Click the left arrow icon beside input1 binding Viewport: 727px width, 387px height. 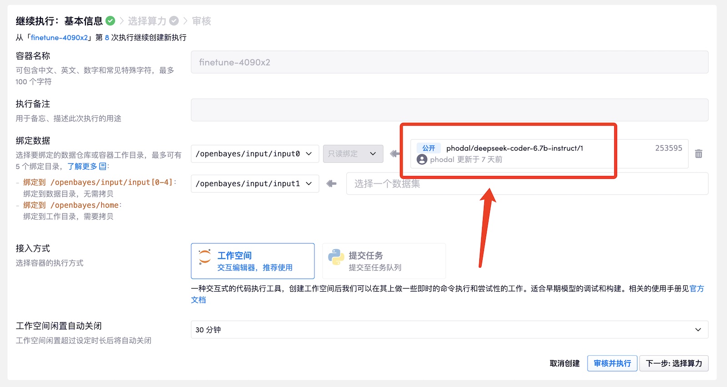(332, 184)
